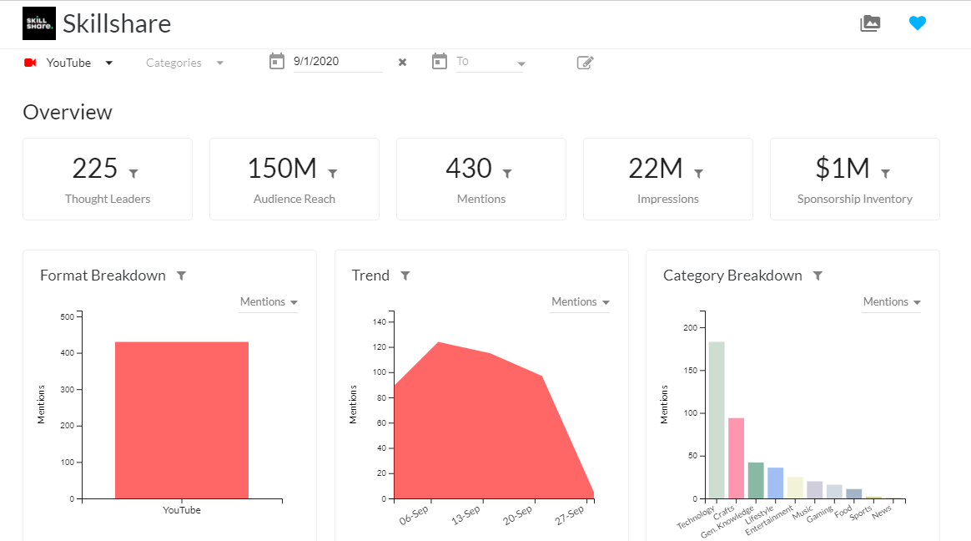Click the Technology bar in Category Breakdown
Viewport: 971px width, 541px height.
tap(717, 420)
